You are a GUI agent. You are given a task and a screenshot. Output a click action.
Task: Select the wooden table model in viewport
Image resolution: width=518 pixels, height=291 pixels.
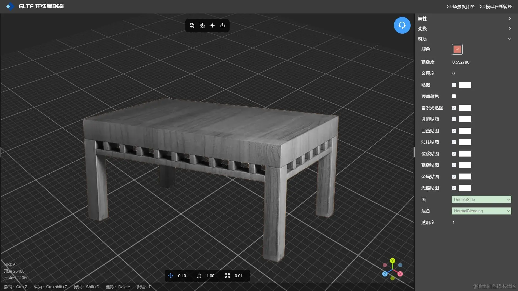(210, 135)
